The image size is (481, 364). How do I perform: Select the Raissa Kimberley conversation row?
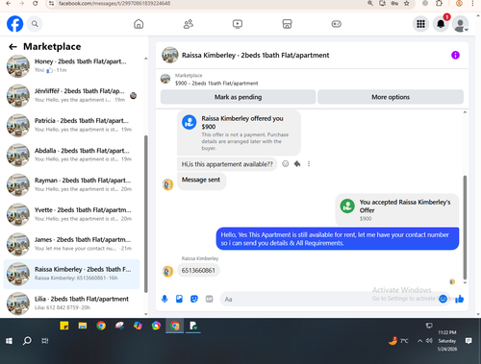(71, 274)
